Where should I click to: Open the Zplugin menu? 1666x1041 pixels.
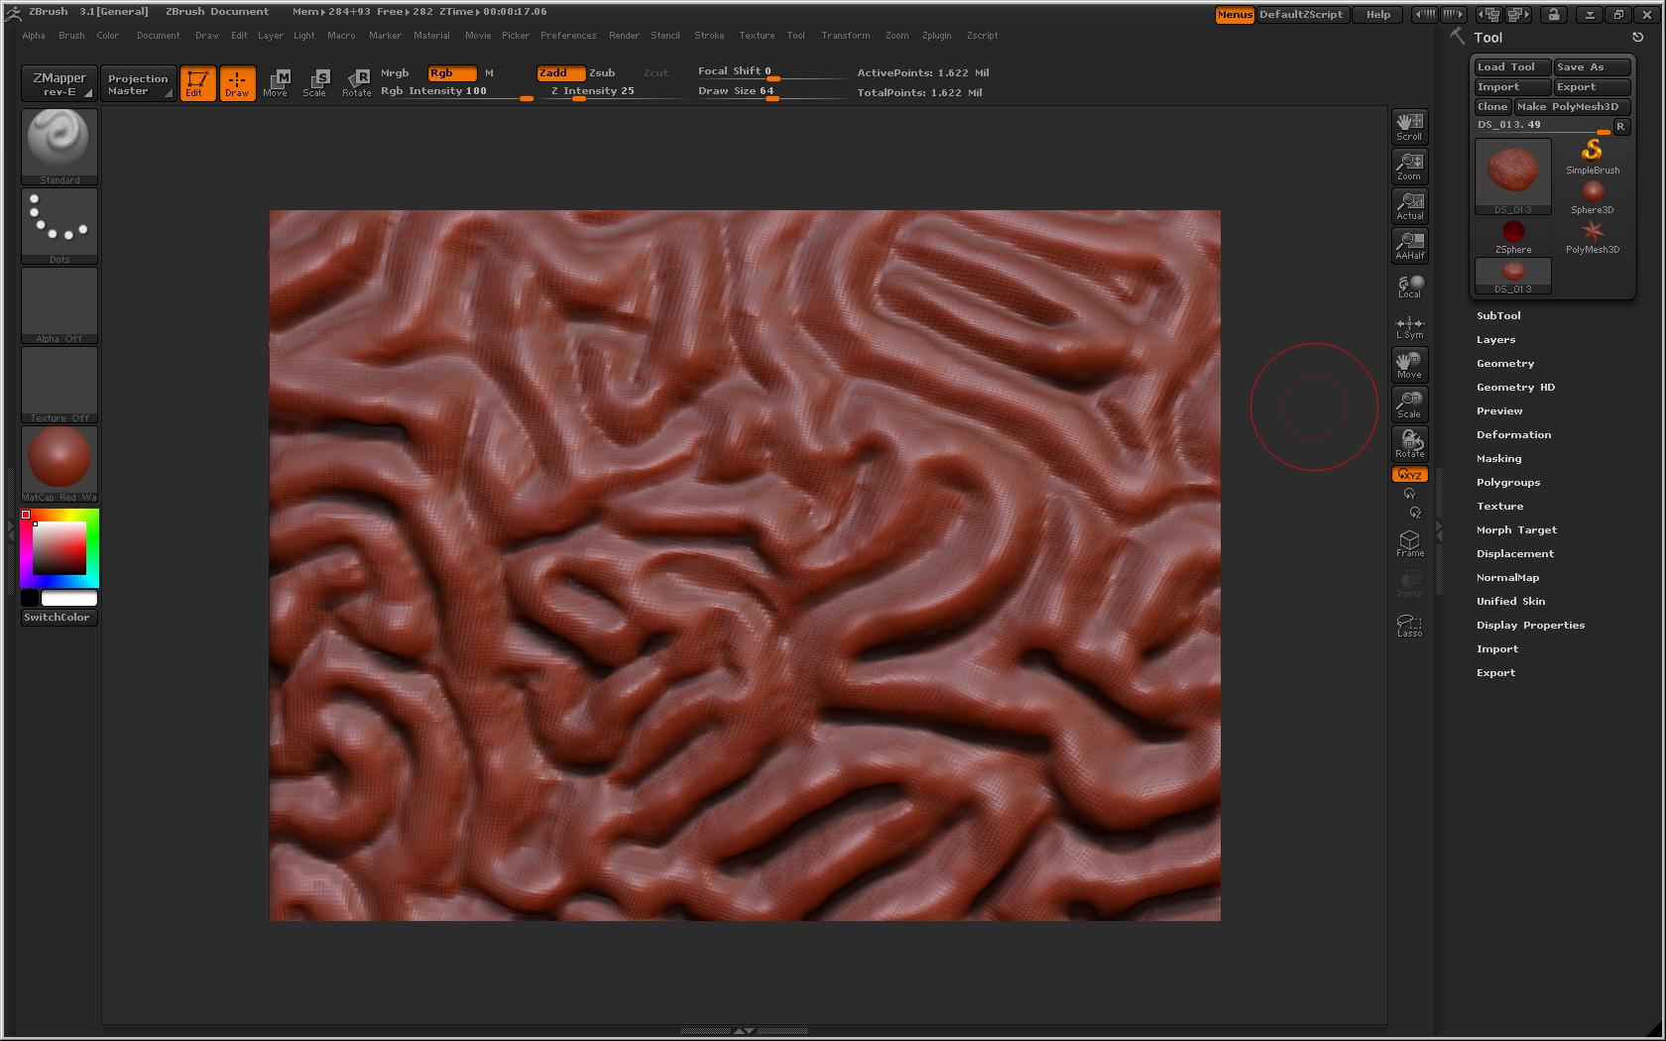[936, 36]
